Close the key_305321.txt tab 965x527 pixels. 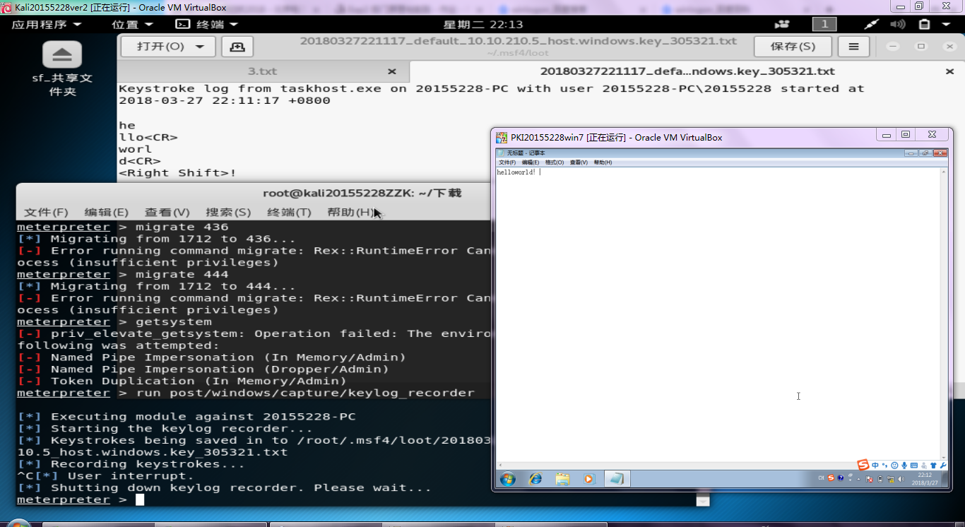pos(949,72)
